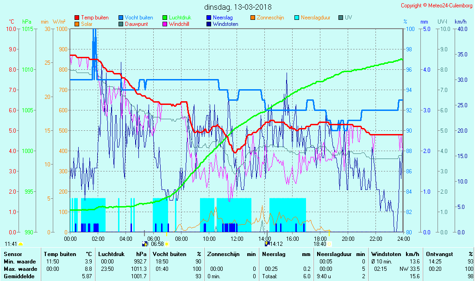
Task: Click the orange Solar legend square
Action: [77, 24]
